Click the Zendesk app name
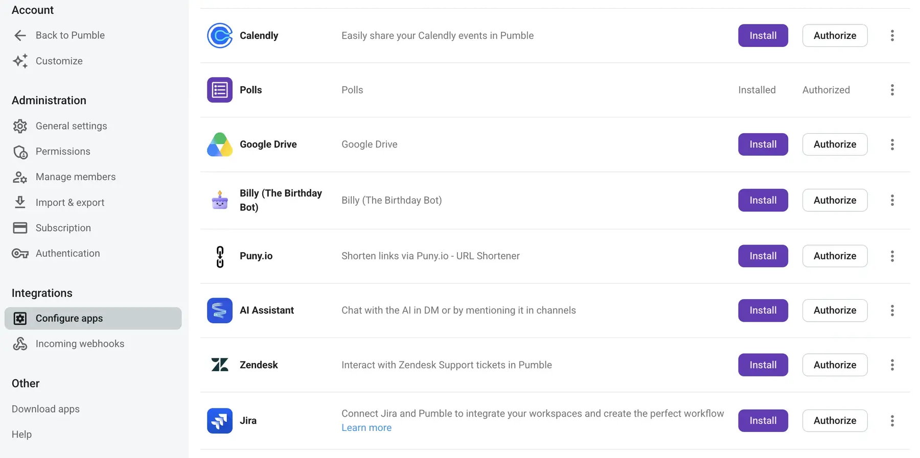Viewport: 920px width, 458px height. (259, 365)
